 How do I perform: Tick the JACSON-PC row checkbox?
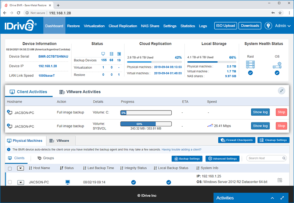10,182
